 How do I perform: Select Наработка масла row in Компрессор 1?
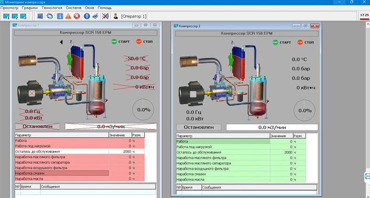(80, 179)
